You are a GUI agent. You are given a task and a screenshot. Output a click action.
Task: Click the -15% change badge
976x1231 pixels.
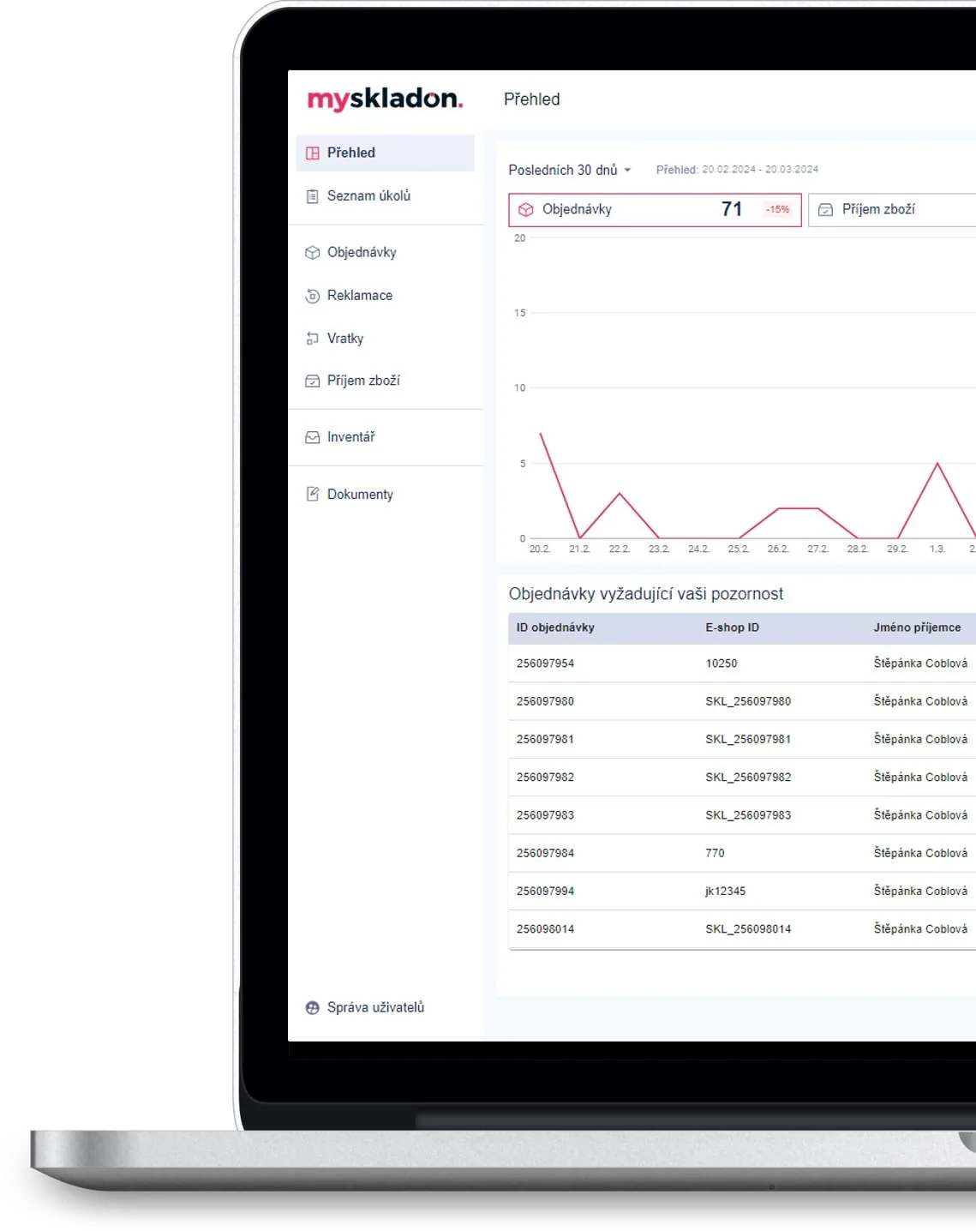(777, 209)
